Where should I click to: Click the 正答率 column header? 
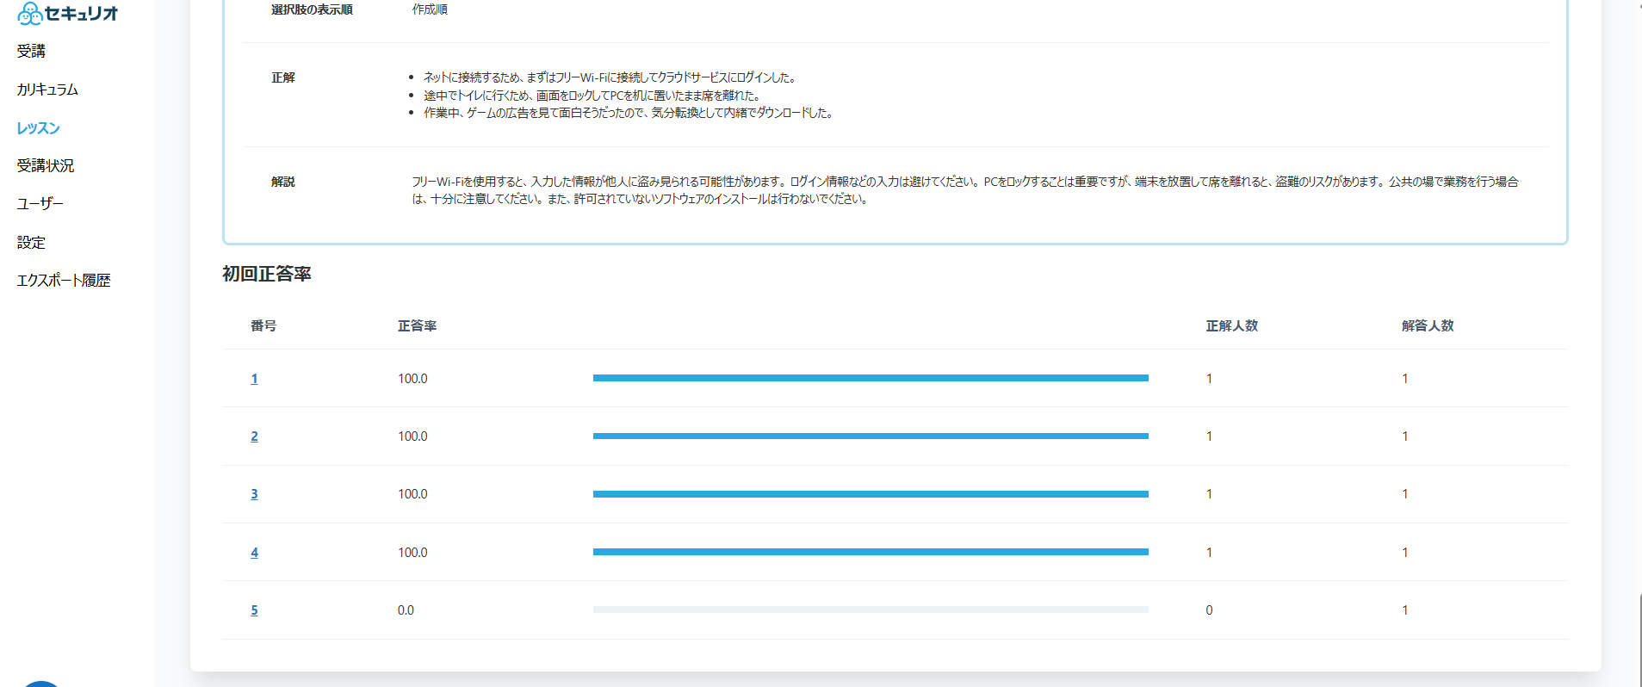(x=417, y=325)
